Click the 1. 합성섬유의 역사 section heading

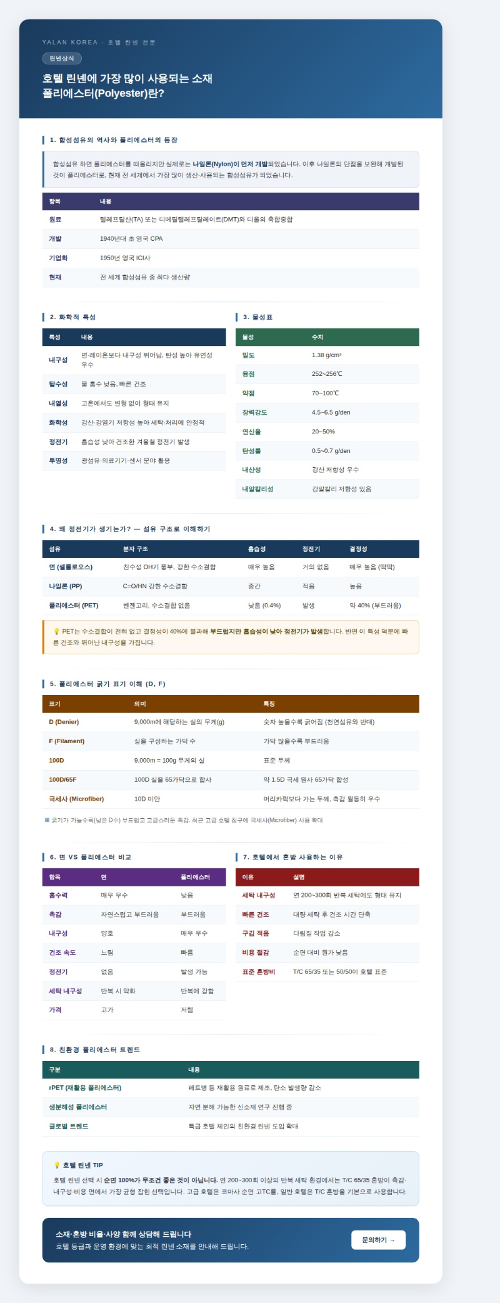coord(114,140)
